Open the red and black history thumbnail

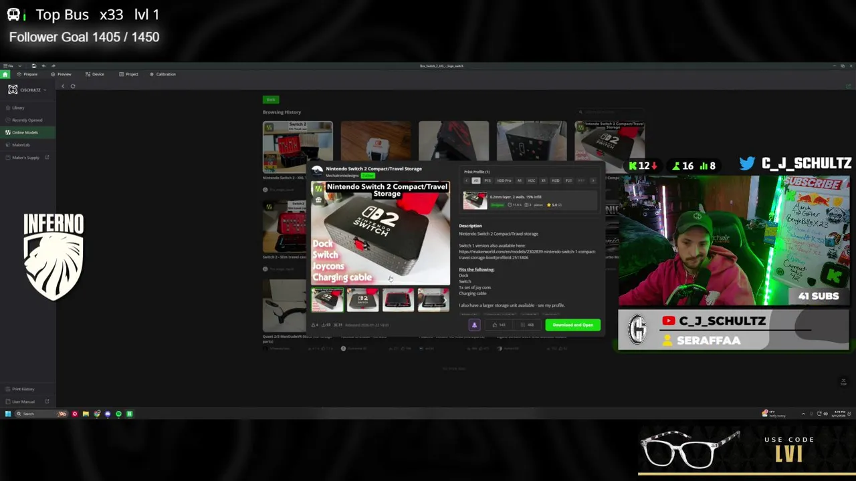[453, 142]
